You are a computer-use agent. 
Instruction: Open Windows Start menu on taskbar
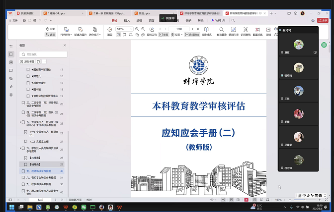(22, 207)
